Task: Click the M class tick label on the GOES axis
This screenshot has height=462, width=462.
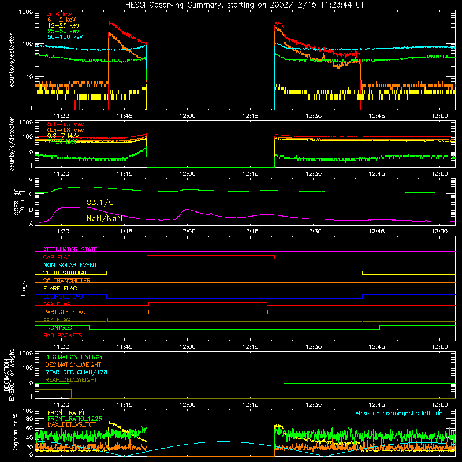Action: [x=31, y=180]
